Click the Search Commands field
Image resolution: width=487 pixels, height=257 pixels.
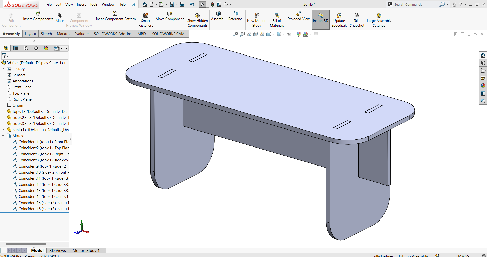tap(416, 4)
